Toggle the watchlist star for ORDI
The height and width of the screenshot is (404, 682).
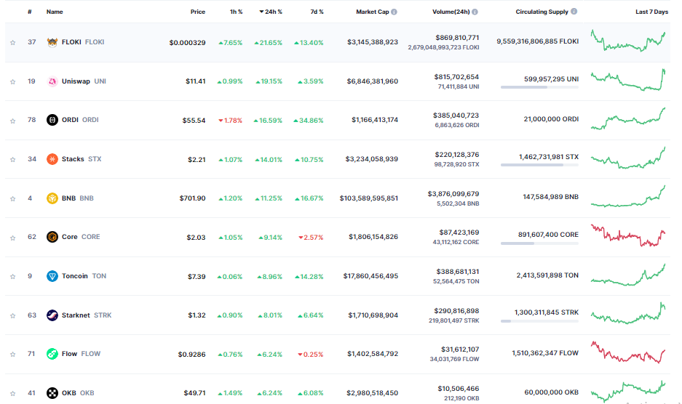(x=12, y=121)
